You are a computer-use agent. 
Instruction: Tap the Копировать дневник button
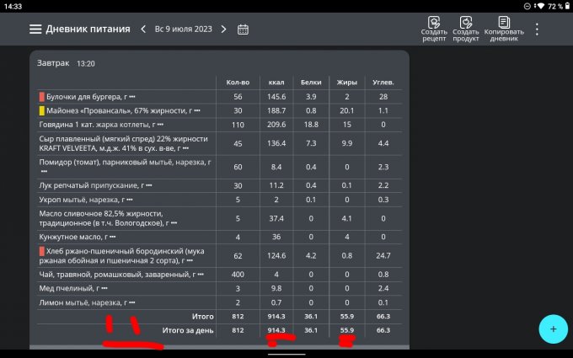(x=504, y=29)
